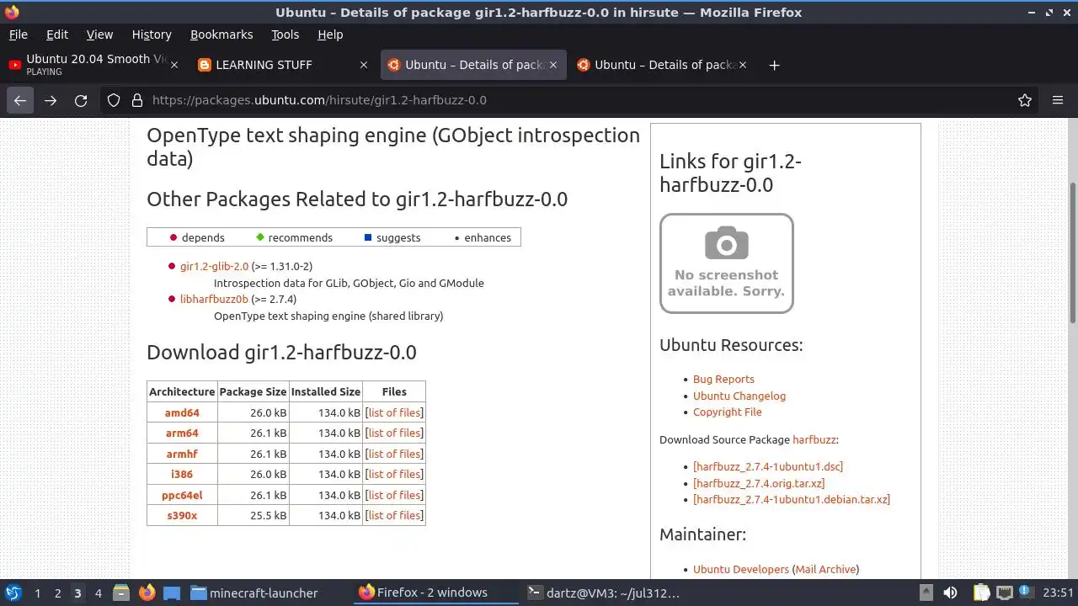The image size is (1078, 606).
Task: Expand hidden tray icons arrow
Action: [926, 593]
